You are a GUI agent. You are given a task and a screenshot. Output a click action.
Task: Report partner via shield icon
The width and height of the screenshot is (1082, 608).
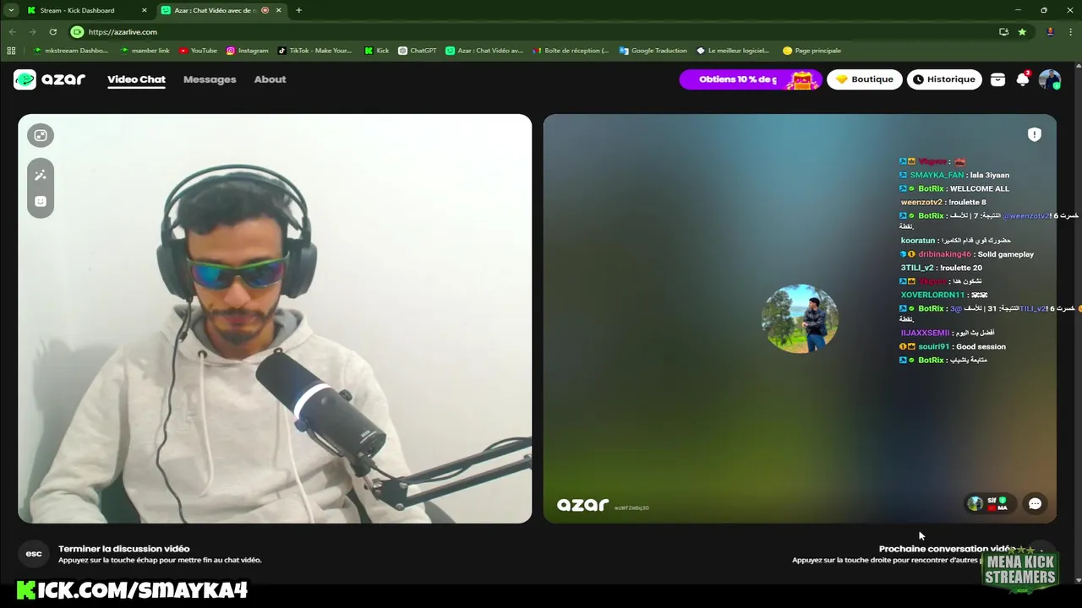pyautogui.click(x=1035, y=134)
